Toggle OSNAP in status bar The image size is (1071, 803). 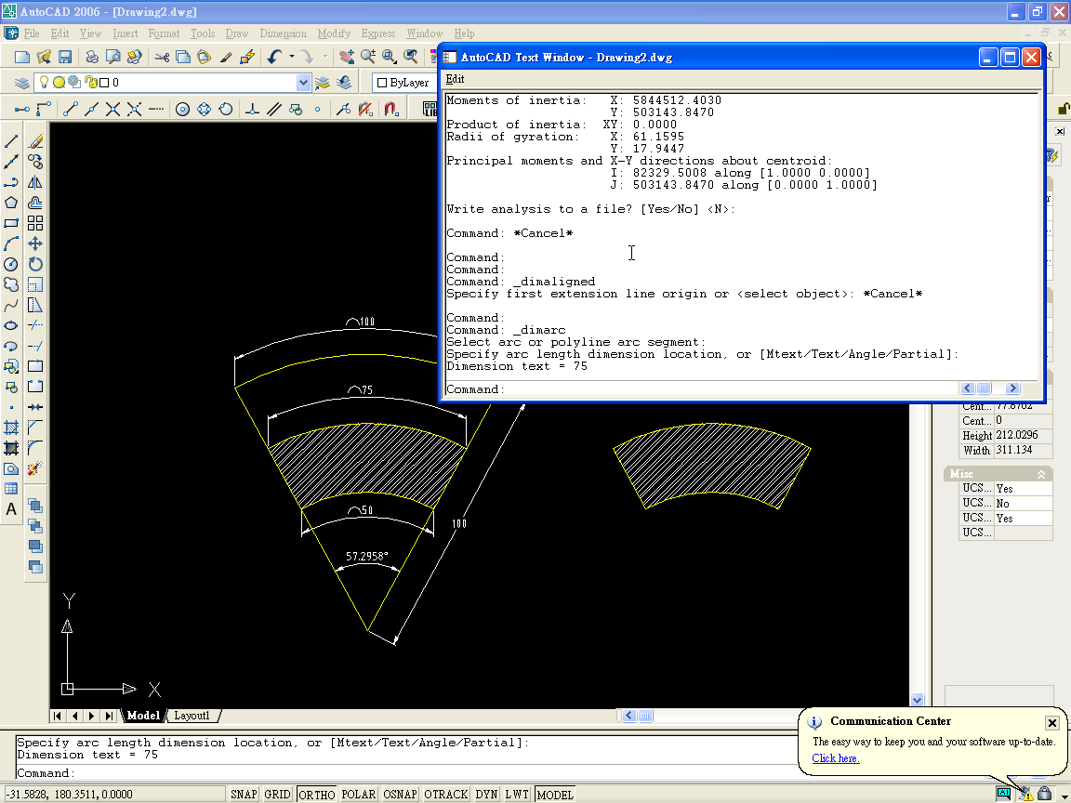(401, 794)
